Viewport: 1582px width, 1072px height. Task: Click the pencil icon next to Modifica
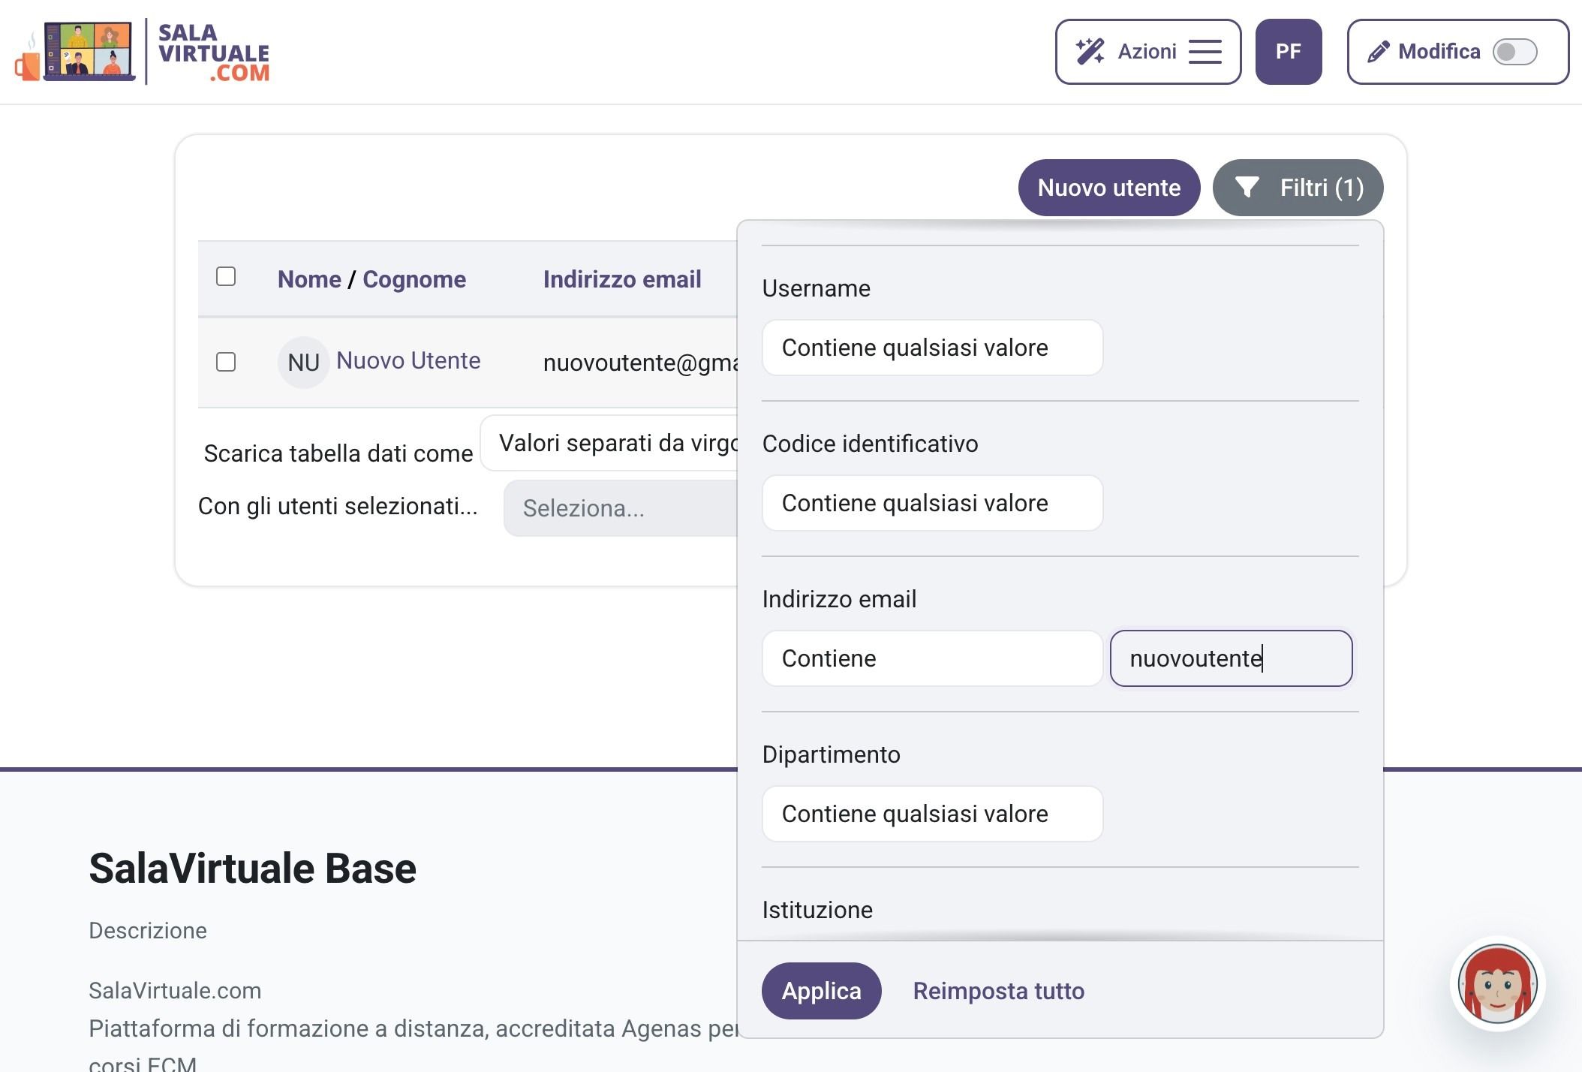coord(1378,52)
